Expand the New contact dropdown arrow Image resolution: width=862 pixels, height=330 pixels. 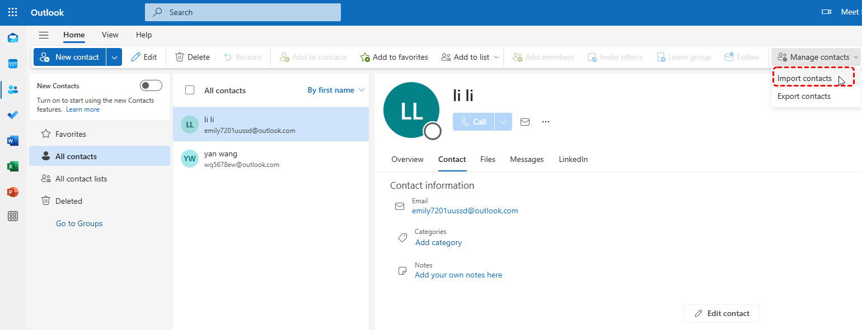click(114, 57)
